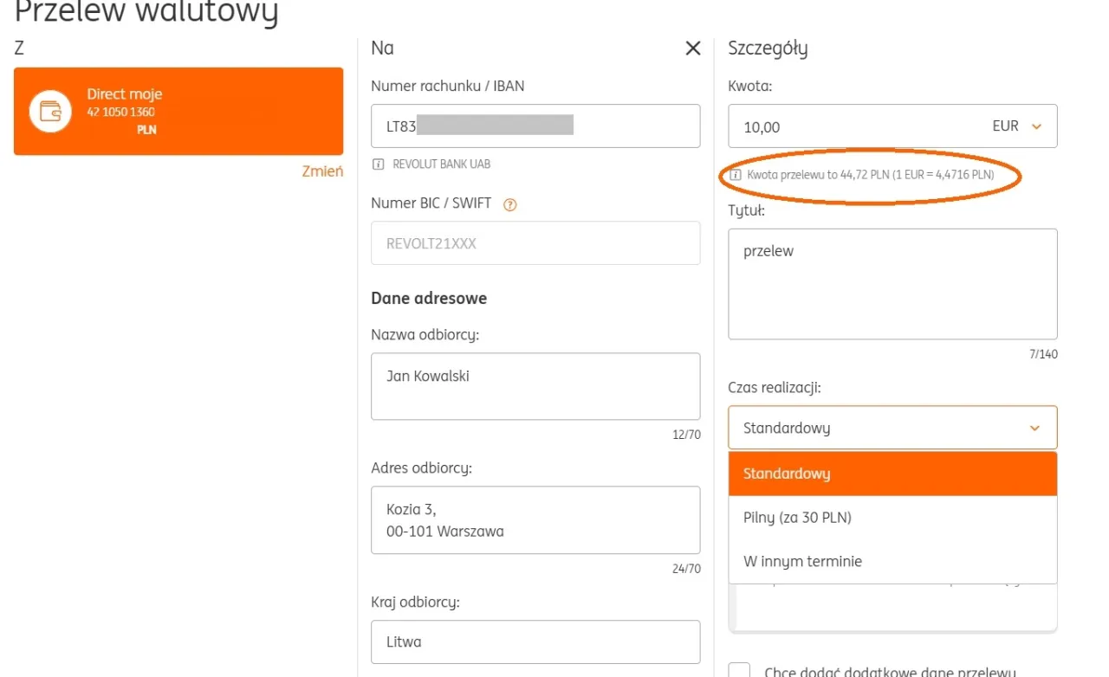Screen dimensions: 1109x677
Task: Click the BIC / SWIFT number field
Action: click(535, 243)
